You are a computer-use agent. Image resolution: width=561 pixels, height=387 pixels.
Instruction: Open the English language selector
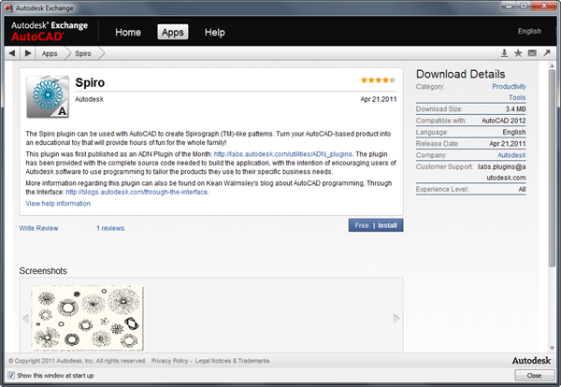[529, 31]
